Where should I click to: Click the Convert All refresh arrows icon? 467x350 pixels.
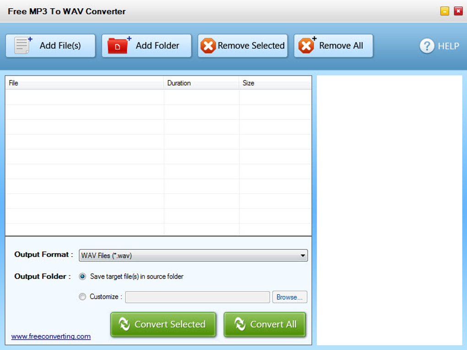coord(240,324)
